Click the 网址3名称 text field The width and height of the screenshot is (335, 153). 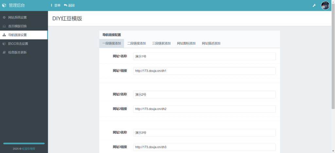coord(204,133)
